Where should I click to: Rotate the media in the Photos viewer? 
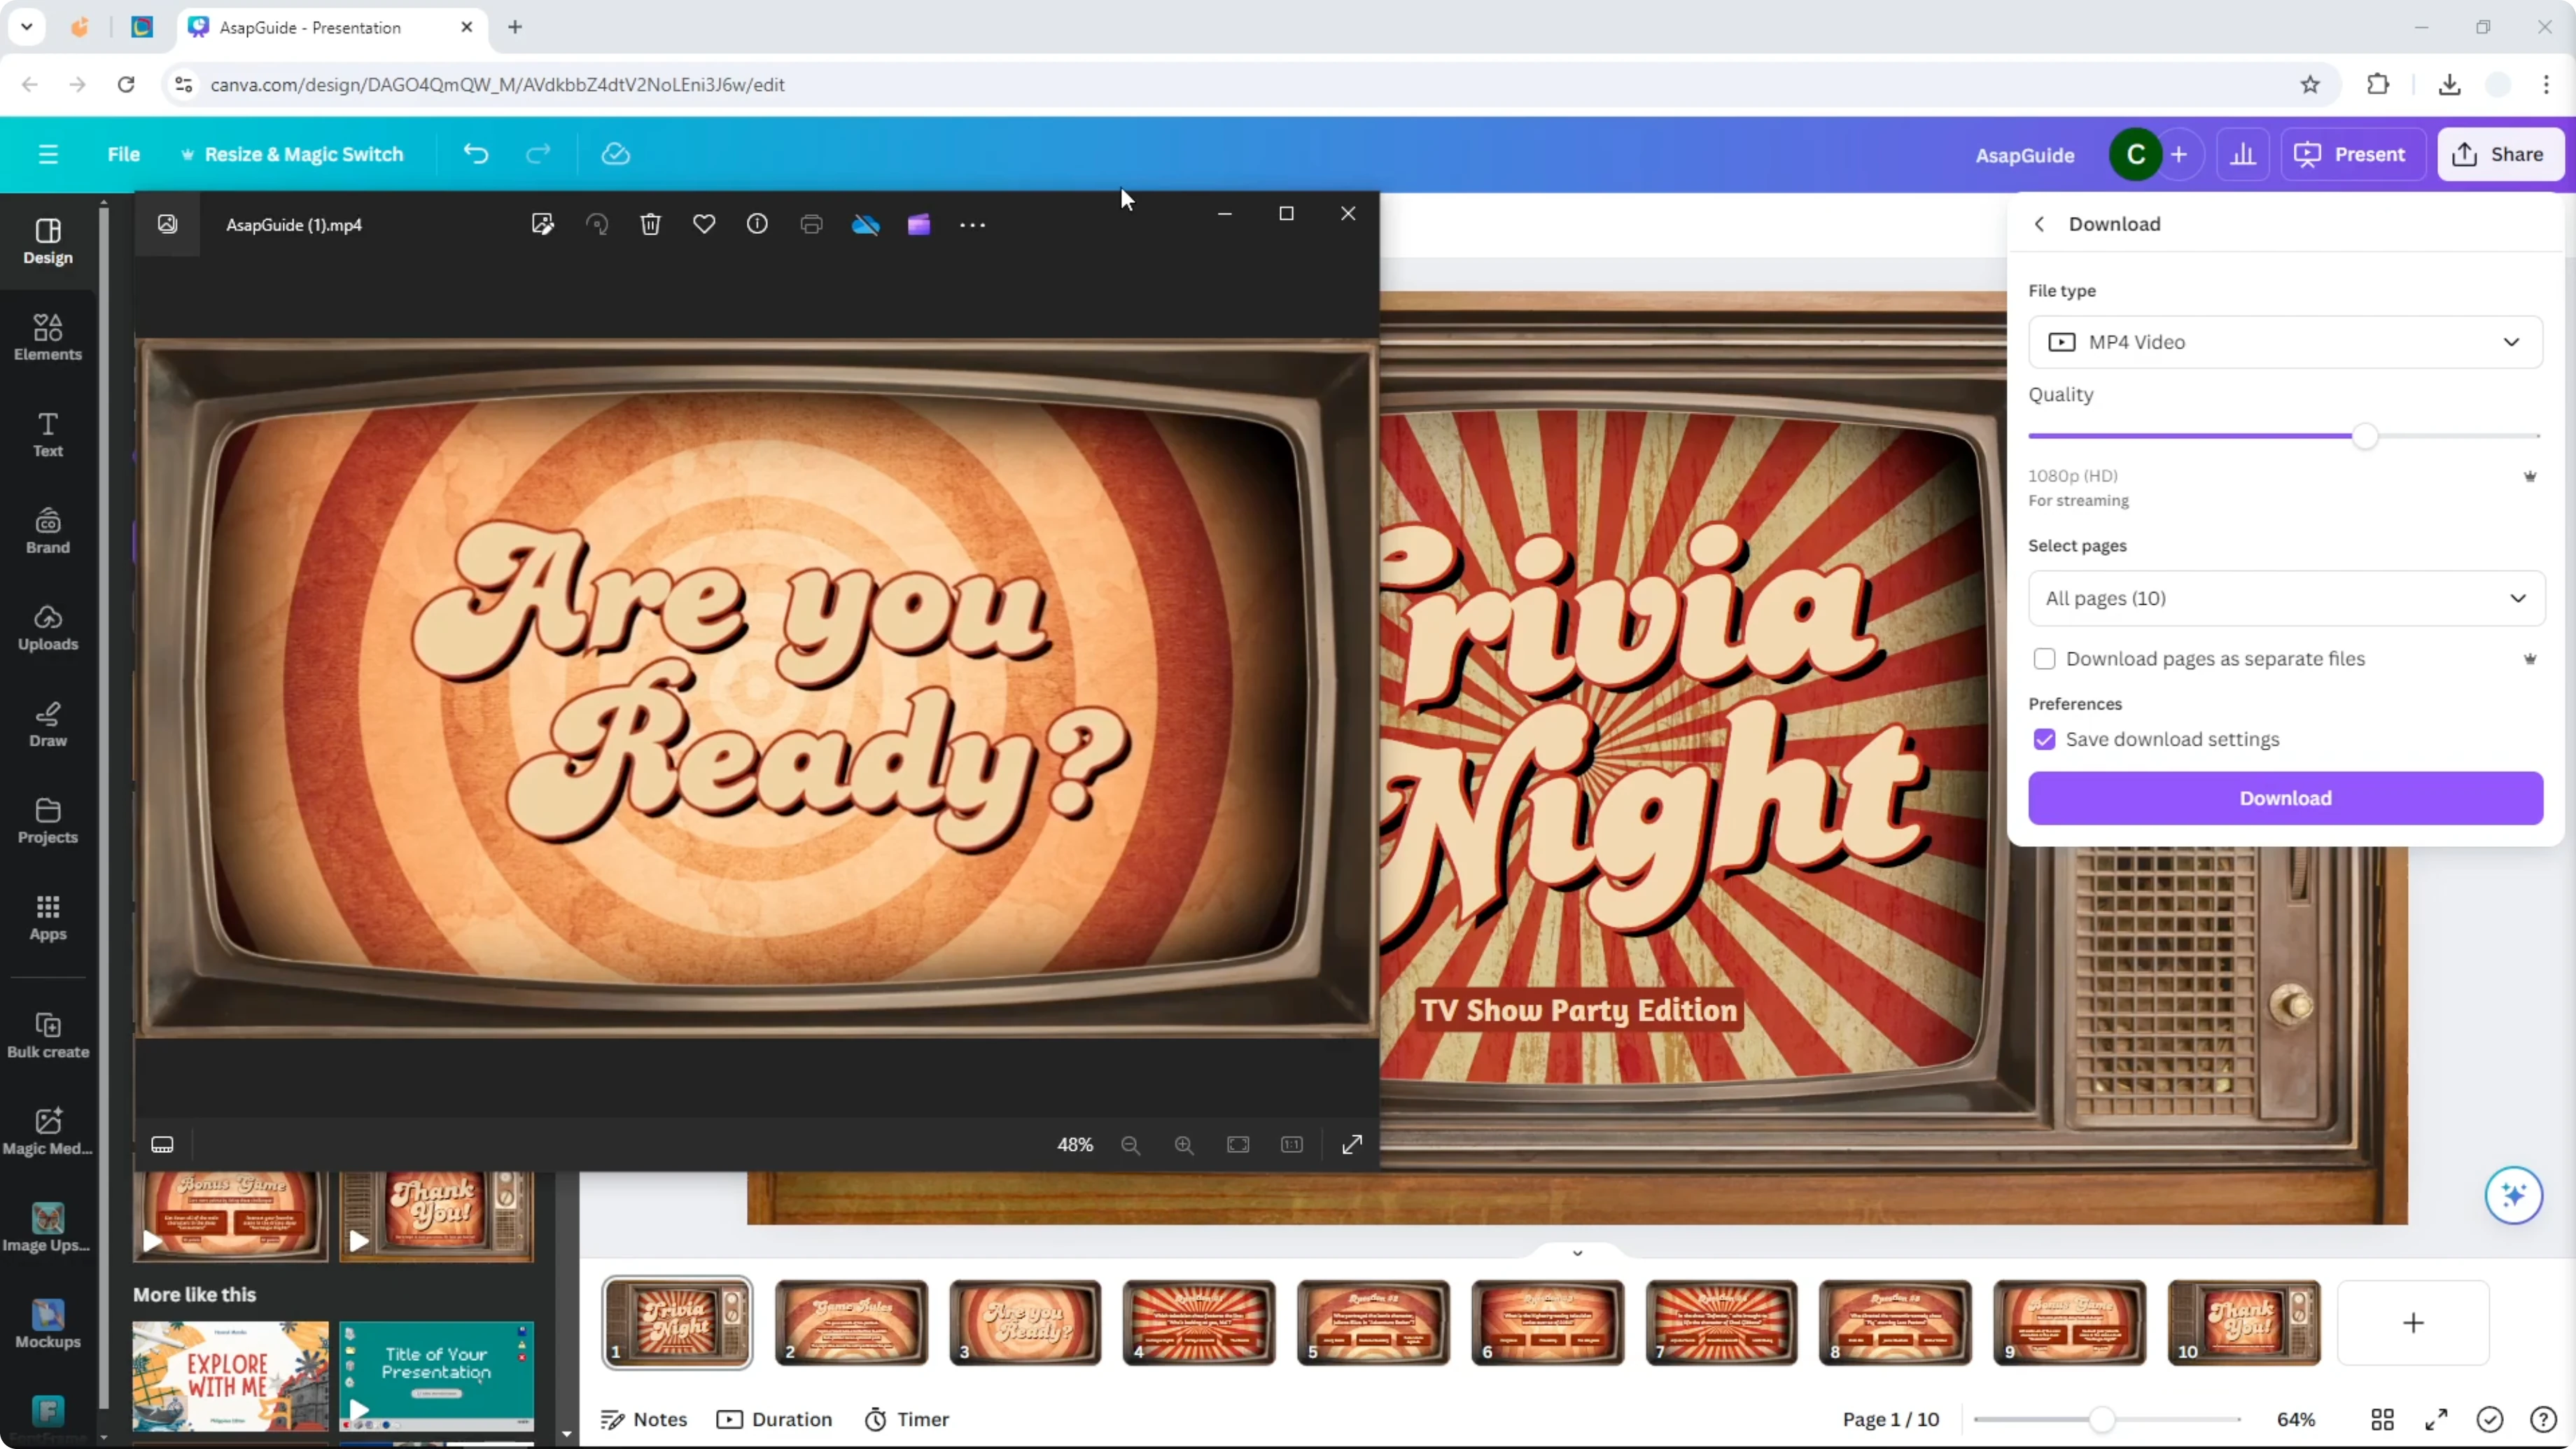point(597,224)
